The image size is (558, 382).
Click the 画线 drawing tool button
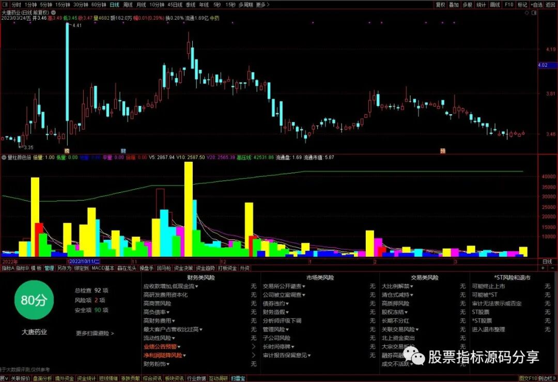click(x=495, y=5)
